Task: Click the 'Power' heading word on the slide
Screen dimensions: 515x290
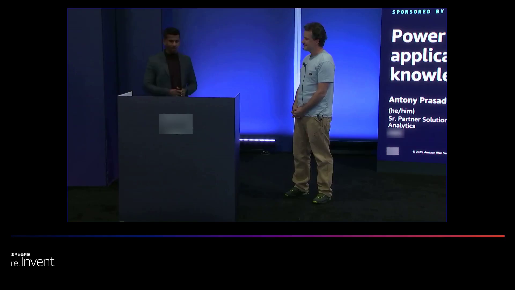Action: (418, 36)
